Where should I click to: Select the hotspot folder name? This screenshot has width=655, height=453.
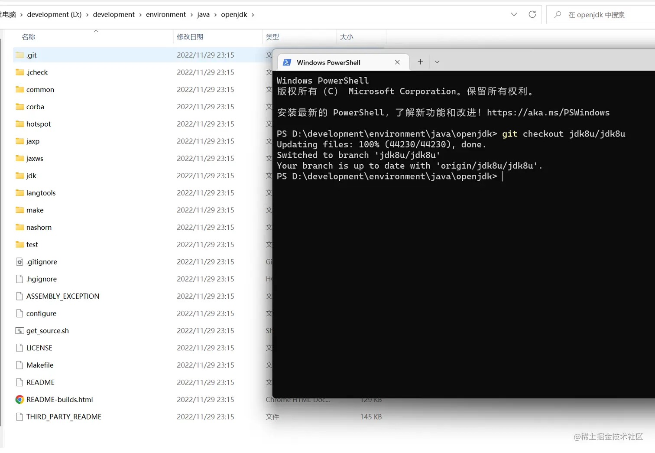(39, 124)
